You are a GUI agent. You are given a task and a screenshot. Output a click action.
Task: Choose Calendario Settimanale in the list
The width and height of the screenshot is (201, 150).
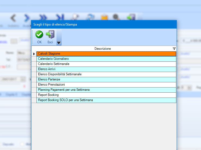click(106, 64)
